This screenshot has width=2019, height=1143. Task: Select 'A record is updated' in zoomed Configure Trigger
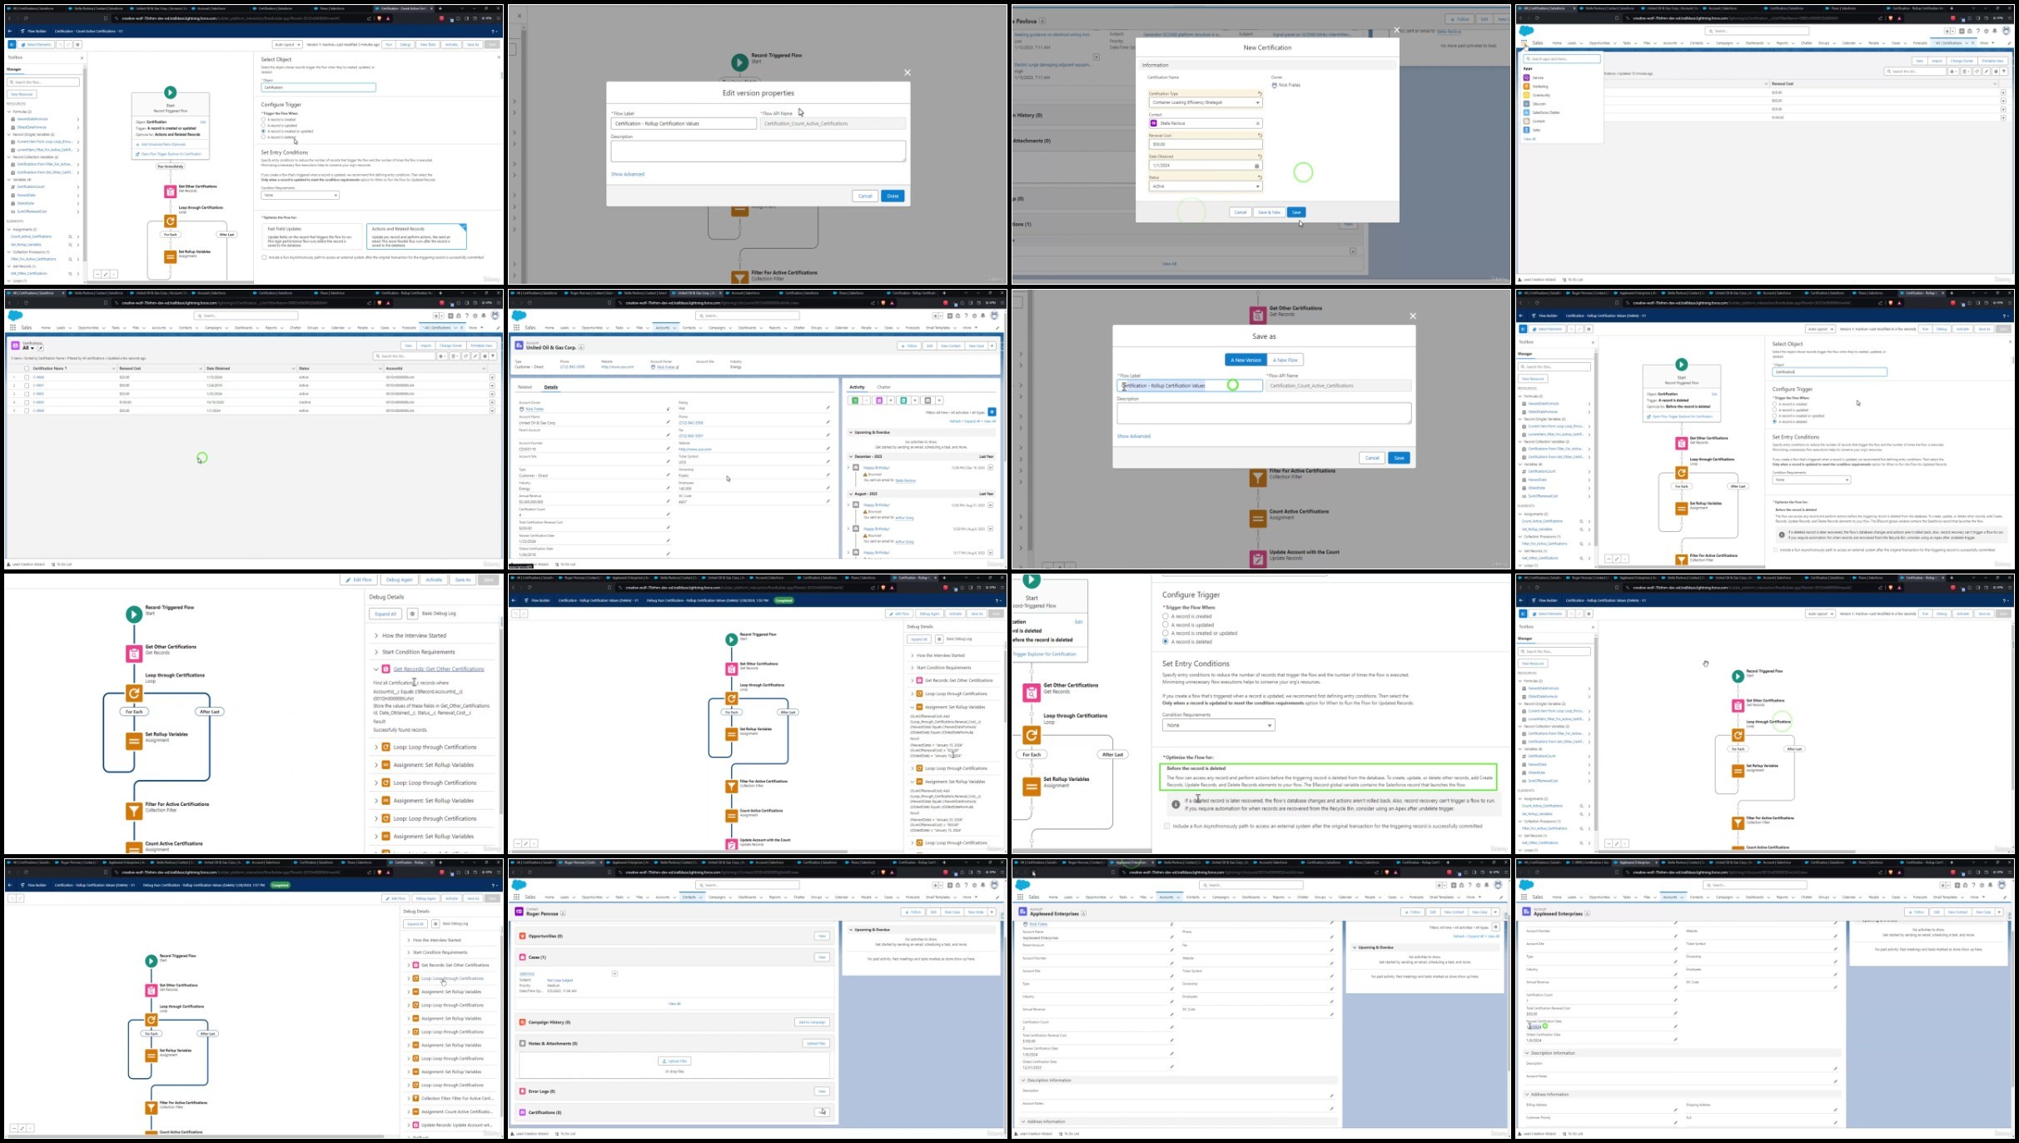(x=1166, y=624)
